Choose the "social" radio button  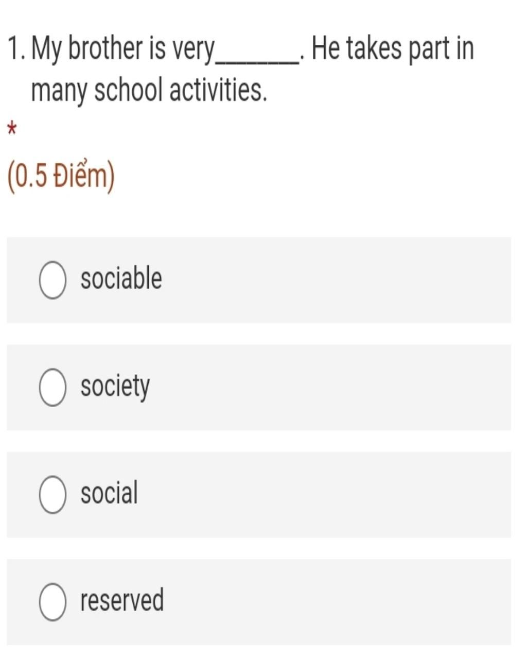tap(52, 495)
